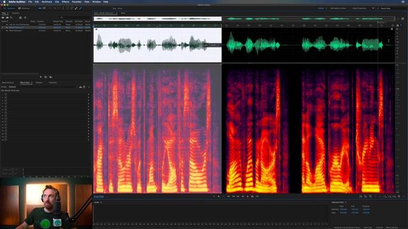Screen dimensions: 408x229
Task: Open the File menu
Action: coord(30,1)
